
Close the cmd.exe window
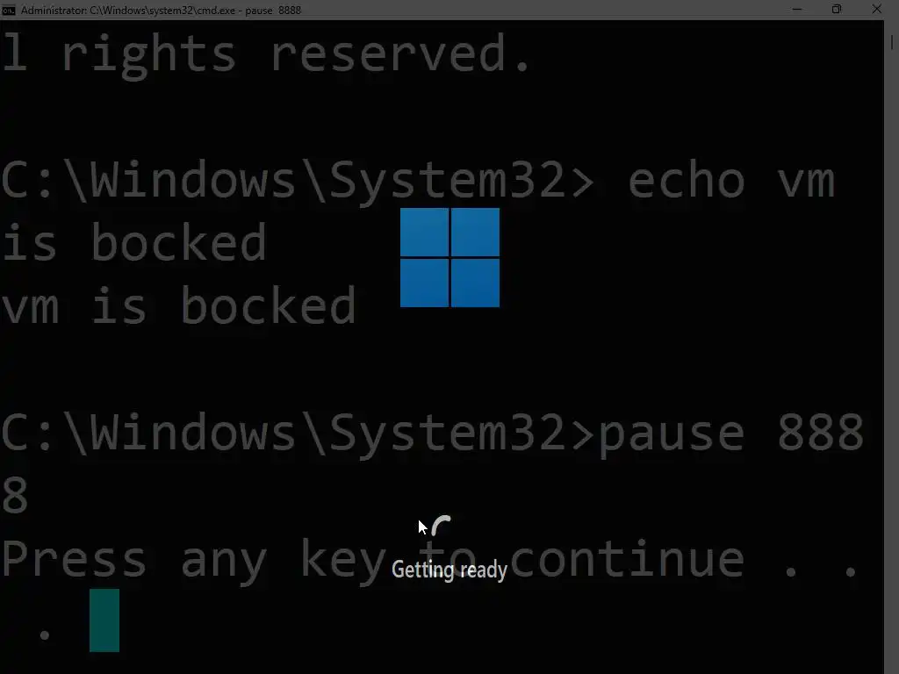click(x=877, y=9)
